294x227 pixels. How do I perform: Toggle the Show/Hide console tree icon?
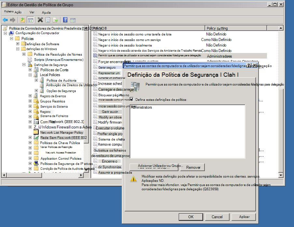pyautogui.click(x=30, y=20)
